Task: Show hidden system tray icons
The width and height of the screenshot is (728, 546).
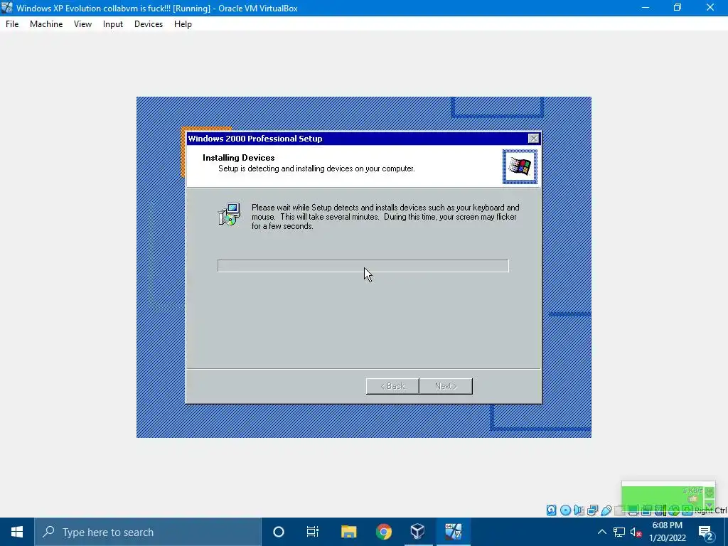Action: coord(601,532)
